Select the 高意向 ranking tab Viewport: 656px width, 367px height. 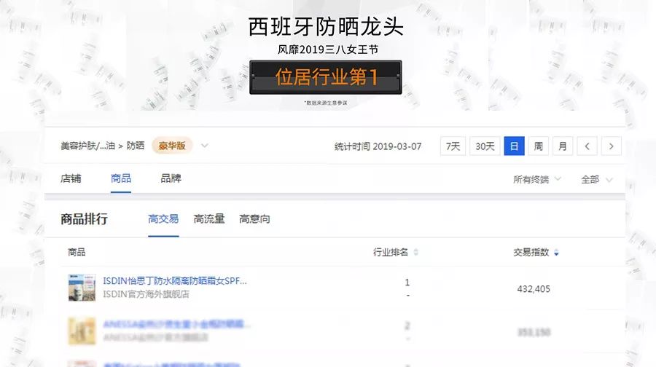coord(254,218)
